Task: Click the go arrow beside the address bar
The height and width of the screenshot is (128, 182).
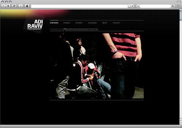Action: (133, 6)
